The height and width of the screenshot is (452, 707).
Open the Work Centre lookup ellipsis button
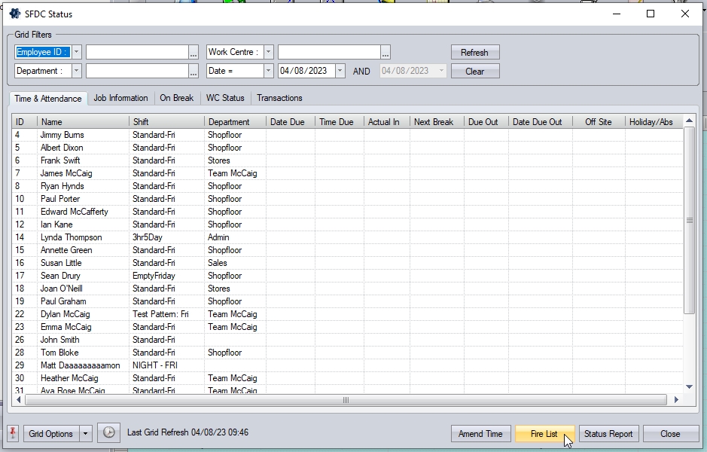point(385,52)
